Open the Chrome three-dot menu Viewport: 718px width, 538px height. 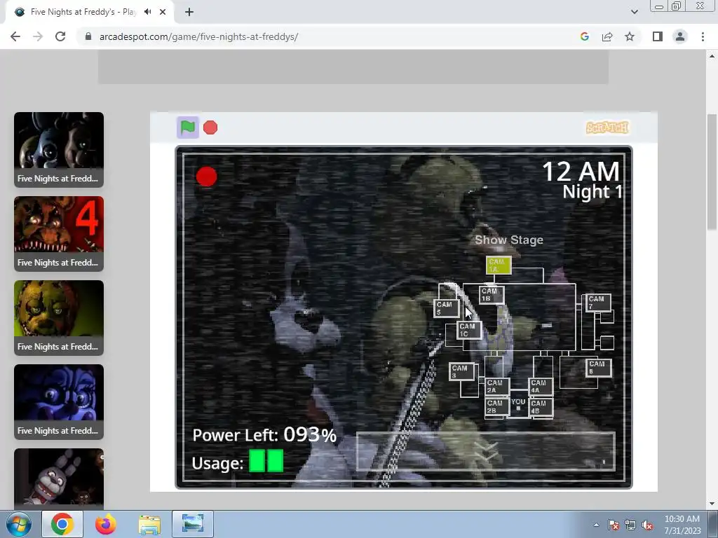(703, 36)
